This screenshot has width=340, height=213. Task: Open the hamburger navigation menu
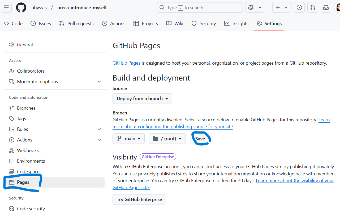click(x=6, y=7)
